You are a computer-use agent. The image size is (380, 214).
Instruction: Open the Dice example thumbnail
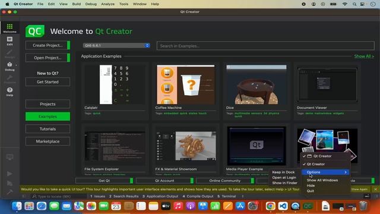click(x=256, y=84)
